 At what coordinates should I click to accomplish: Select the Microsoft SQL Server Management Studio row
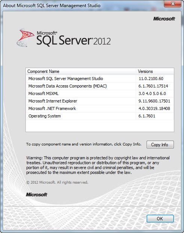[x=100, y=79]
